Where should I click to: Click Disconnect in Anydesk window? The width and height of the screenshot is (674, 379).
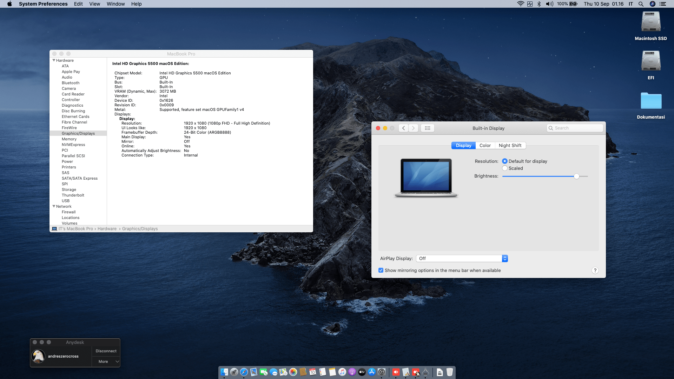[x=106, y=351]
